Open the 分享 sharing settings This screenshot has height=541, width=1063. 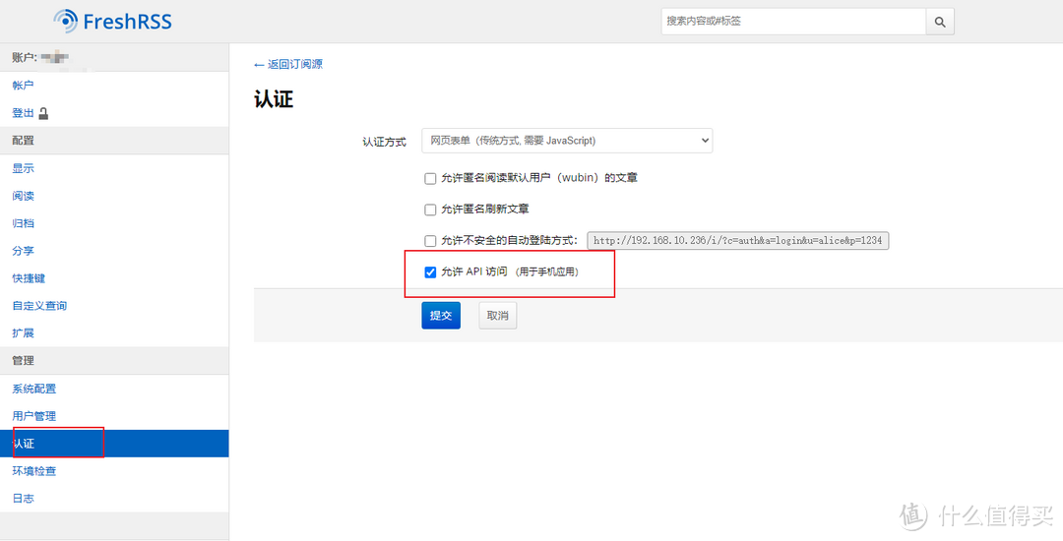[23, 251]
